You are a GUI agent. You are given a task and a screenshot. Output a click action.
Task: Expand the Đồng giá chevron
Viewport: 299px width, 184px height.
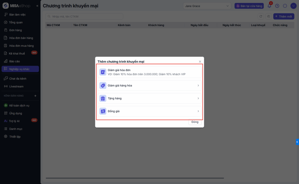pyautogui.click(x=198, y=111)
